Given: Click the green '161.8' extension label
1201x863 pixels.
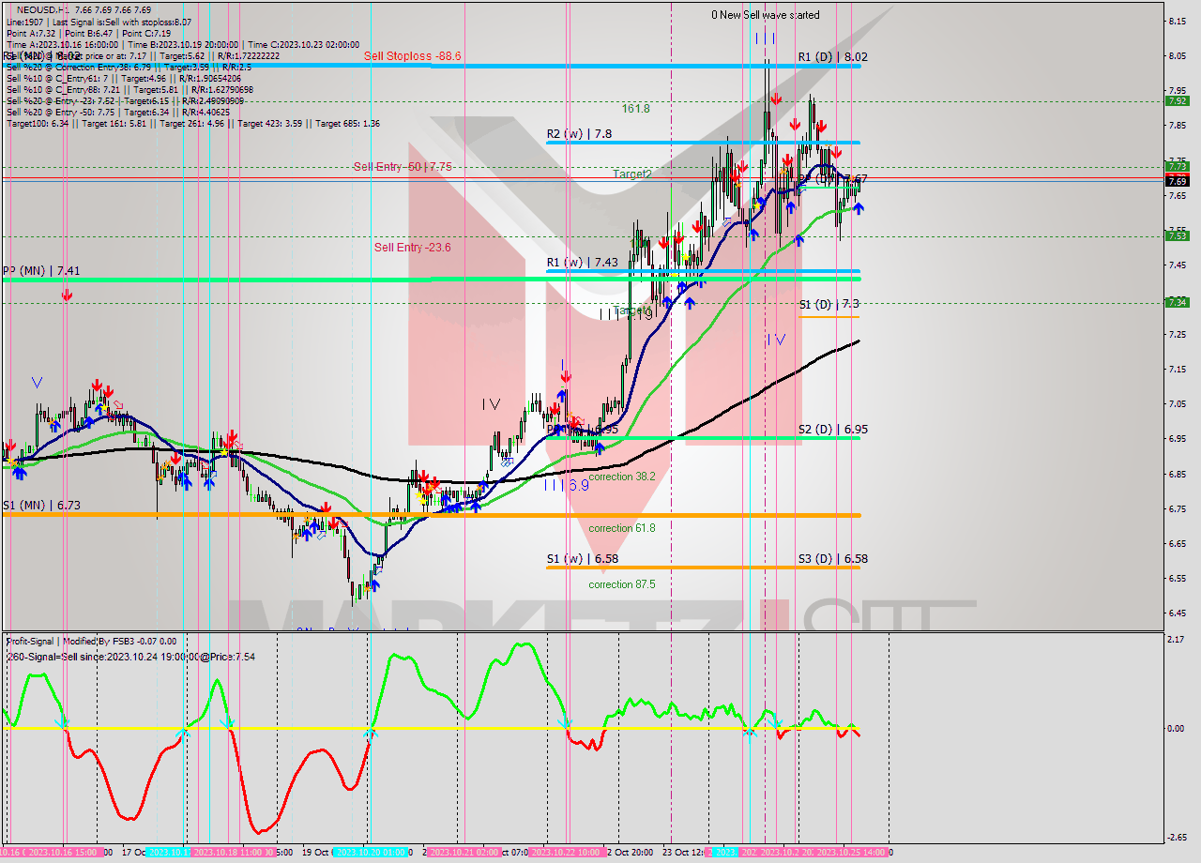Looking at the screenshot, I should [x=635, y=109].
